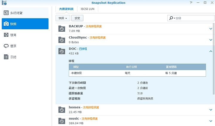Click the music folder snapshot icon
The height and width of the screenshot is (126, 215).
pos(62,121)
